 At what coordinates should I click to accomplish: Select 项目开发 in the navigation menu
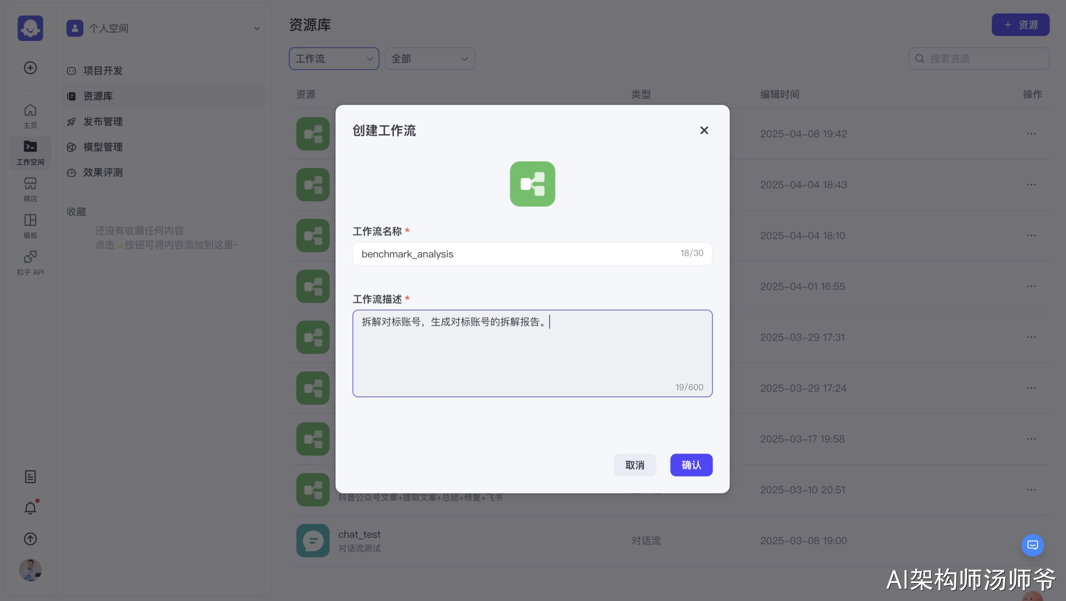(x=103, y=71)
